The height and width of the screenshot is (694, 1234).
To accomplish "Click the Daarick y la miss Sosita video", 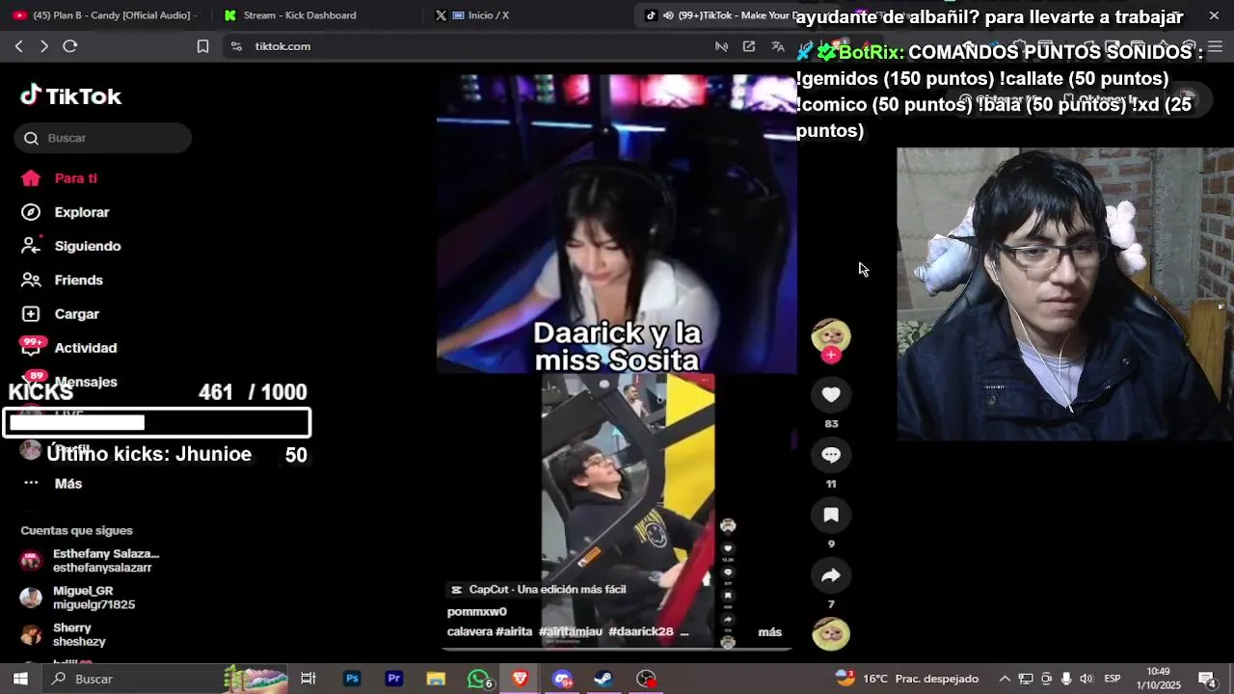I will 617,361.
